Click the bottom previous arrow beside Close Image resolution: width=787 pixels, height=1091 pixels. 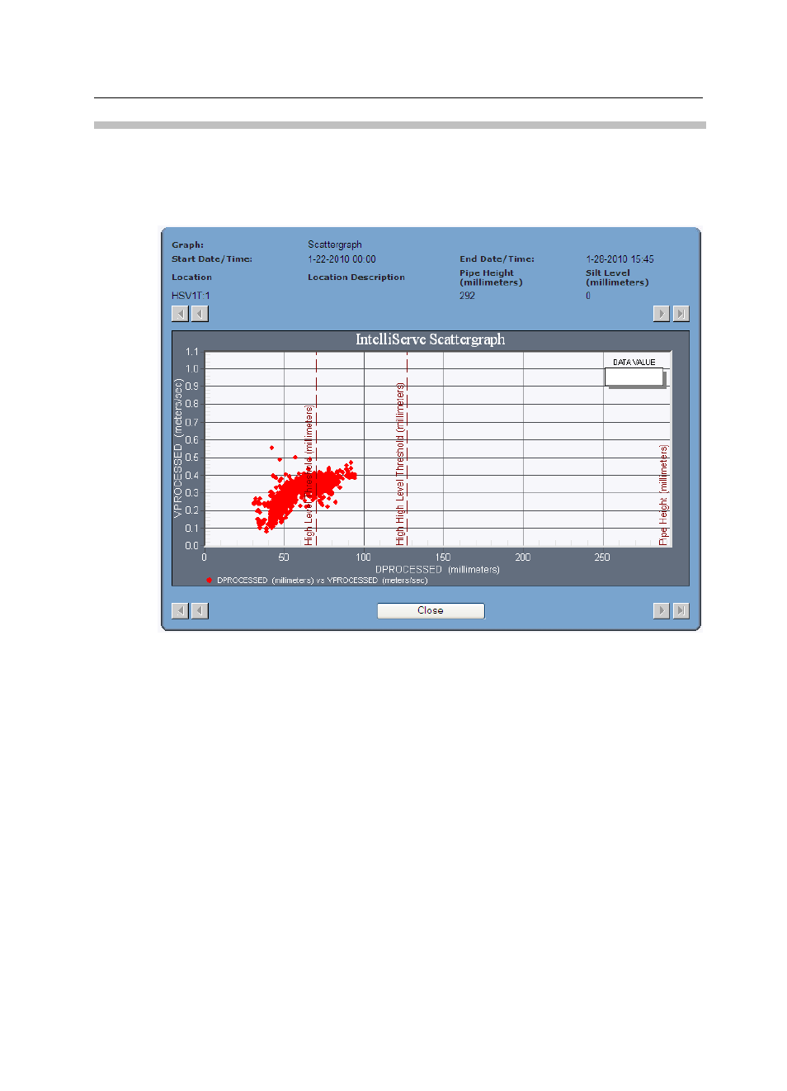pos(200,610)
